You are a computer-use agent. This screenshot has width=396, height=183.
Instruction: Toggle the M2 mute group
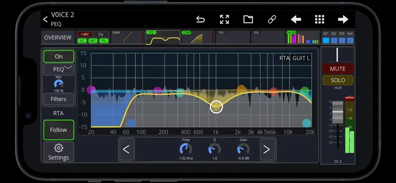334,41
